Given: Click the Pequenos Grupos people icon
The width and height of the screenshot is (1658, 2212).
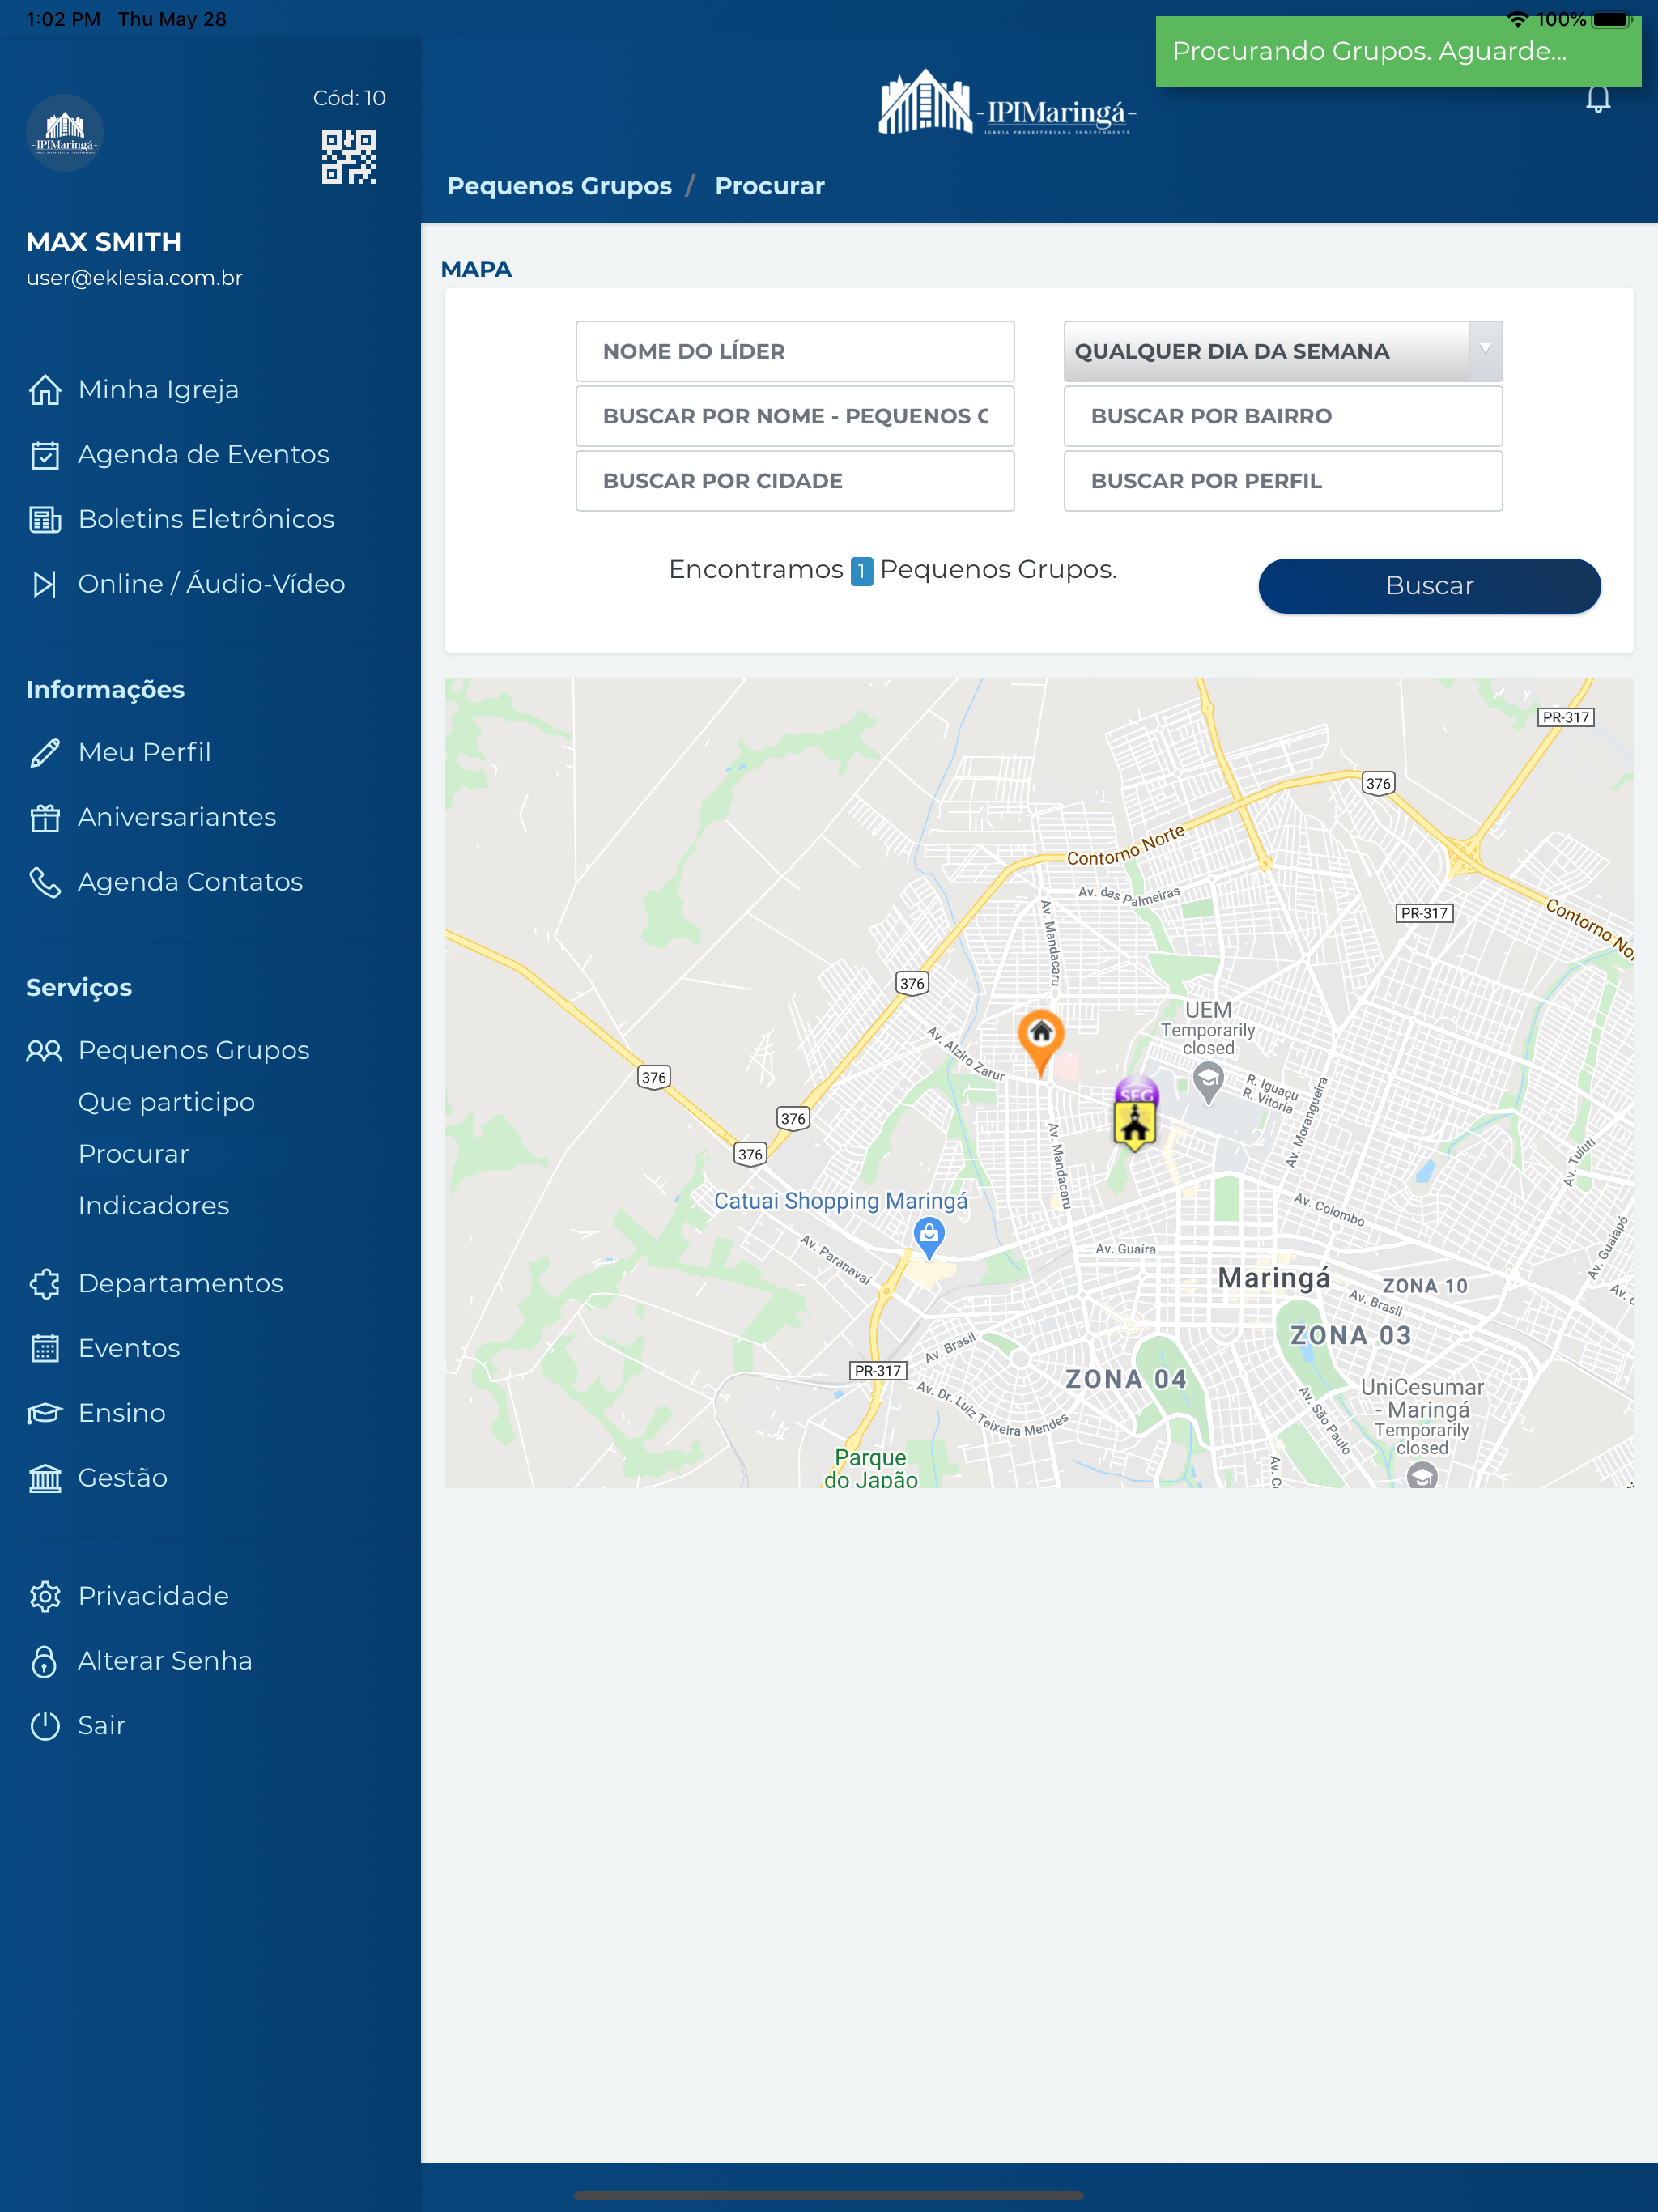Looking at the screenshot, I should pos(45,1051).
